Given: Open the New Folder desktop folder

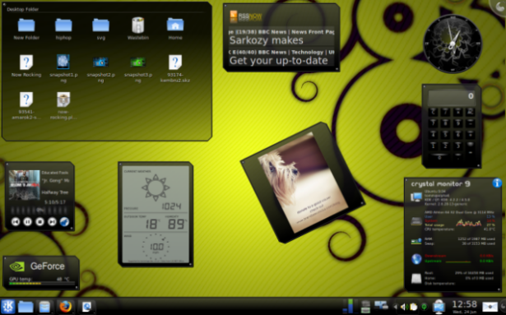Looking at the screenshot, I should (x=26, y=25).
